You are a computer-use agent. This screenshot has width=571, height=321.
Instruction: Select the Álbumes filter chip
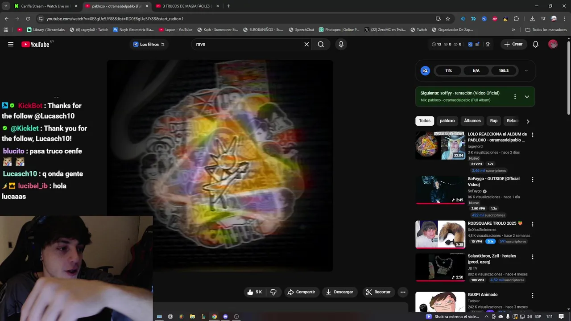[472, 121]
